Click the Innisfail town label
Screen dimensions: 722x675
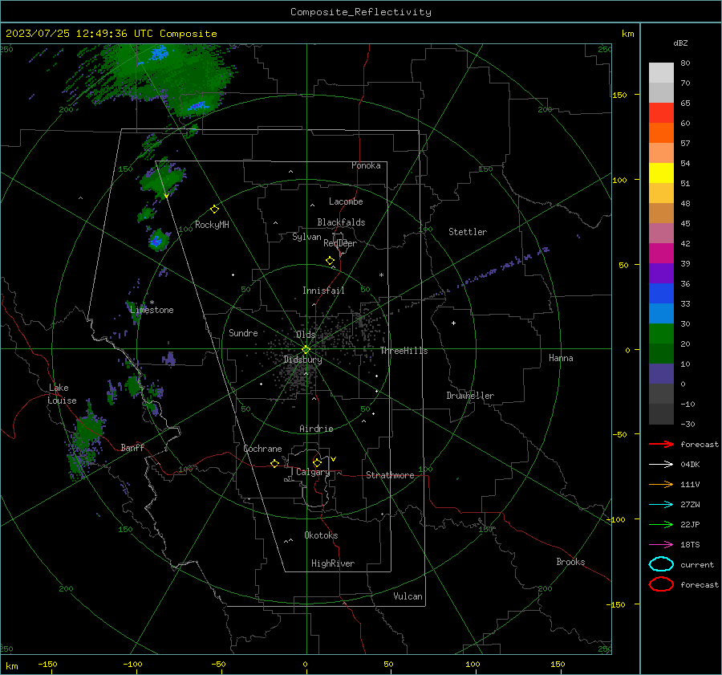(323, 291)
